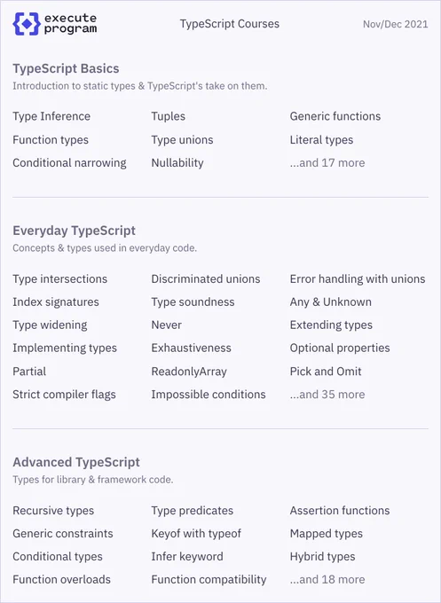Select the Type Inference topic
Viewport: 441px width, 603px height.
point(51,116)
